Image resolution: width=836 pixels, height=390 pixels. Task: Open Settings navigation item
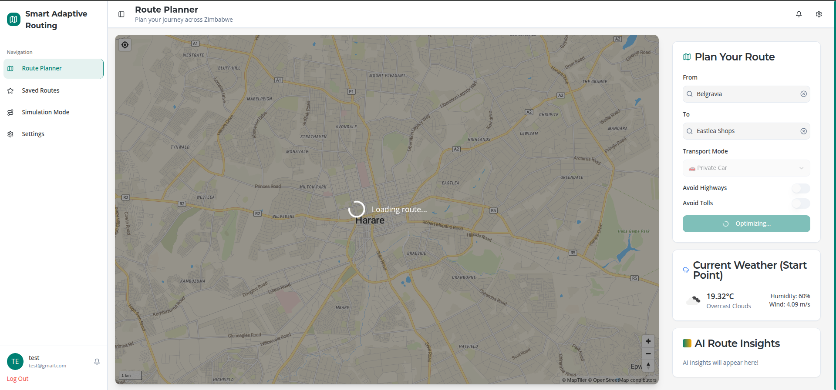[x=54, y=134]
